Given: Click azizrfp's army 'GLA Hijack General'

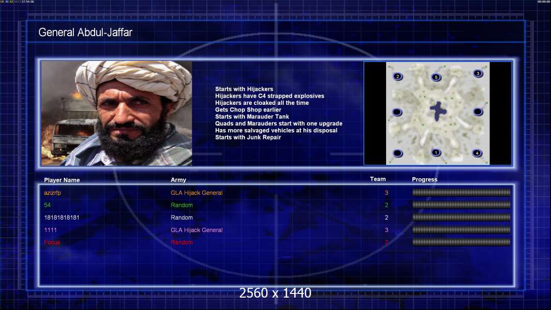Looking at the screenshot, I should pyautogui.click(x=196, y=193).
